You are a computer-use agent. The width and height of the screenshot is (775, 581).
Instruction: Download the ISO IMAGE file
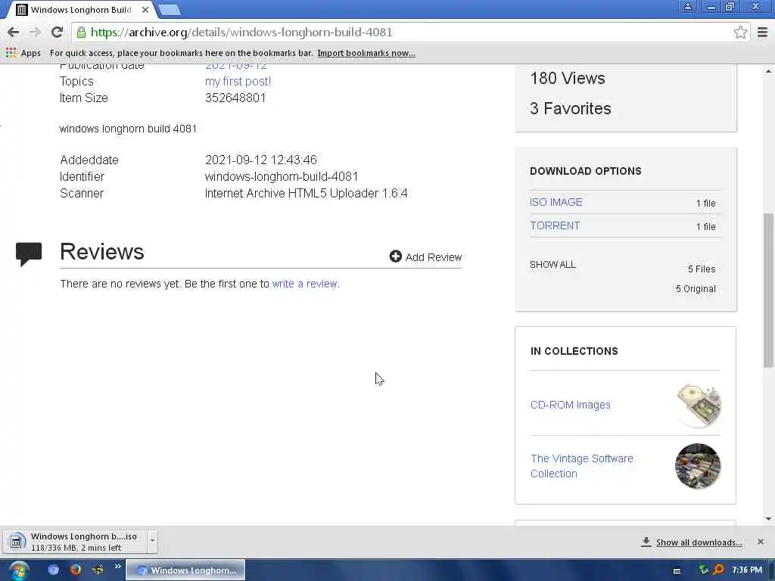pos(556,202)
